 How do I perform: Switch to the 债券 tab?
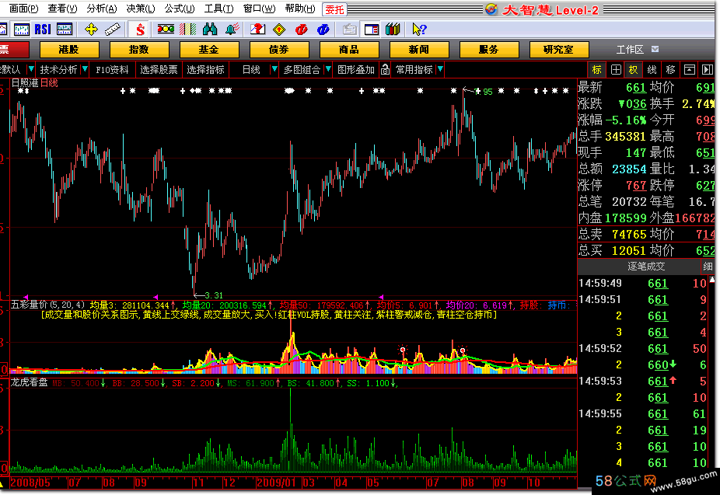pos(278,50)
